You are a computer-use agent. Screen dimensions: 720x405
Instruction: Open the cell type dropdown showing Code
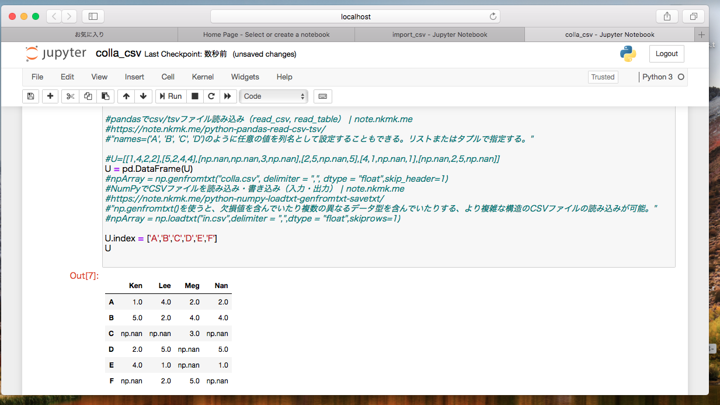tap(273, 96)
